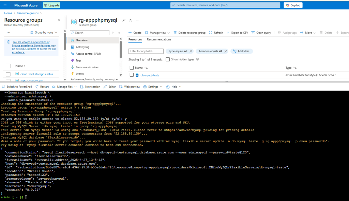Check the 'Show hidden types' checkbox
This screenshot has width=349, height=201.
pyautogui.click(x=168, y=59)
